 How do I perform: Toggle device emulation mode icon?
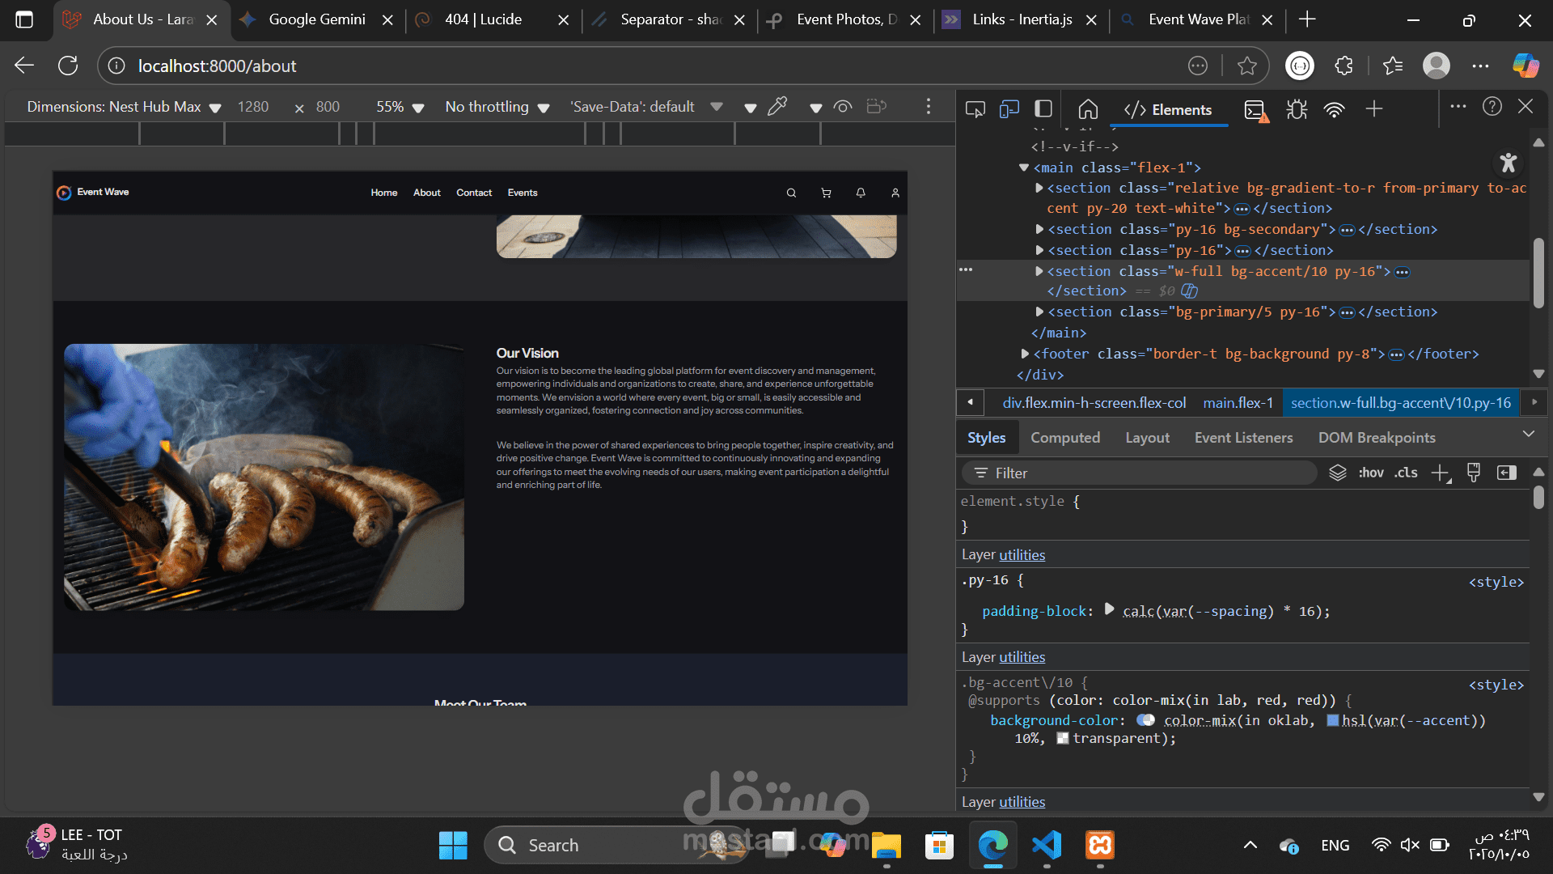(x=1009, y=109)
